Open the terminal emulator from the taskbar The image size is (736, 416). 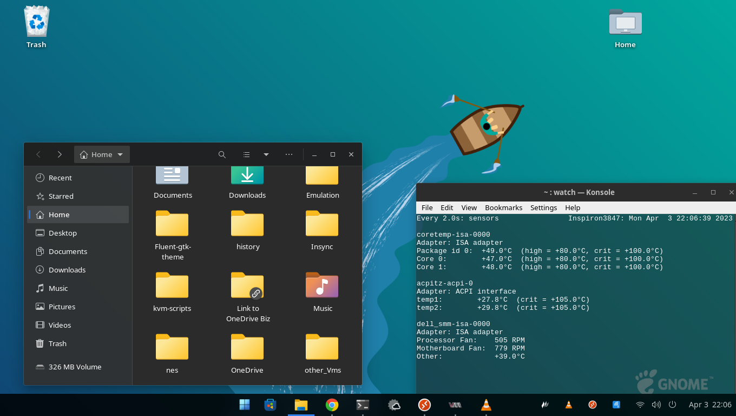point(363,405)
